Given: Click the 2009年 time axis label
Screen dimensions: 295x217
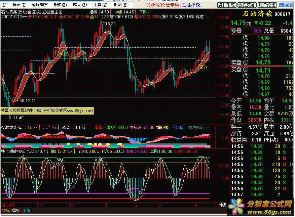Looking at the screenshot, I should (8, 205).
